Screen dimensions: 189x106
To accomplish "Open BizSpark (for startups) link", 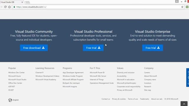I will tap(71, 83).
